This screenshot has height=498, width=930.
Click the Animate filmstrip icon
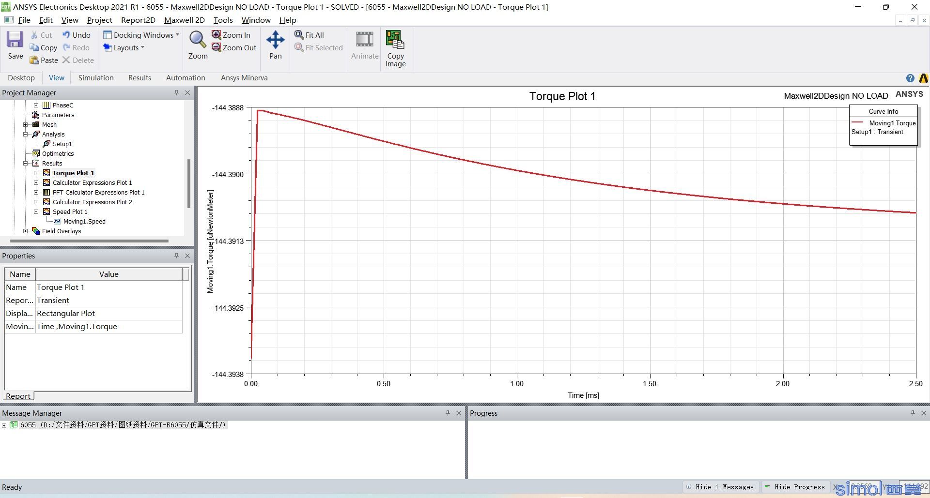coord(365,40)
